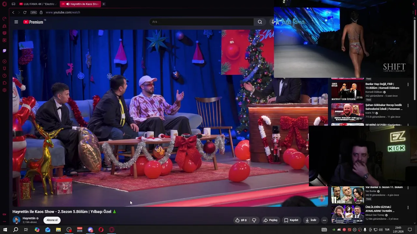
Task: Click the LULI FAMA picture-in-picture video
Action: pyautogui.click(x=345, y=39)
